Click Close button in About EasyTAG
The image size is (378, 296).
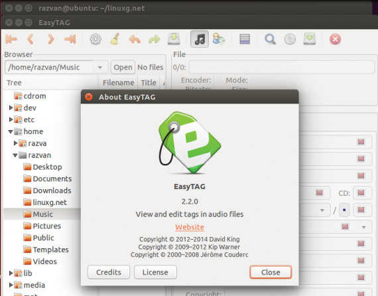pos(271,272)
